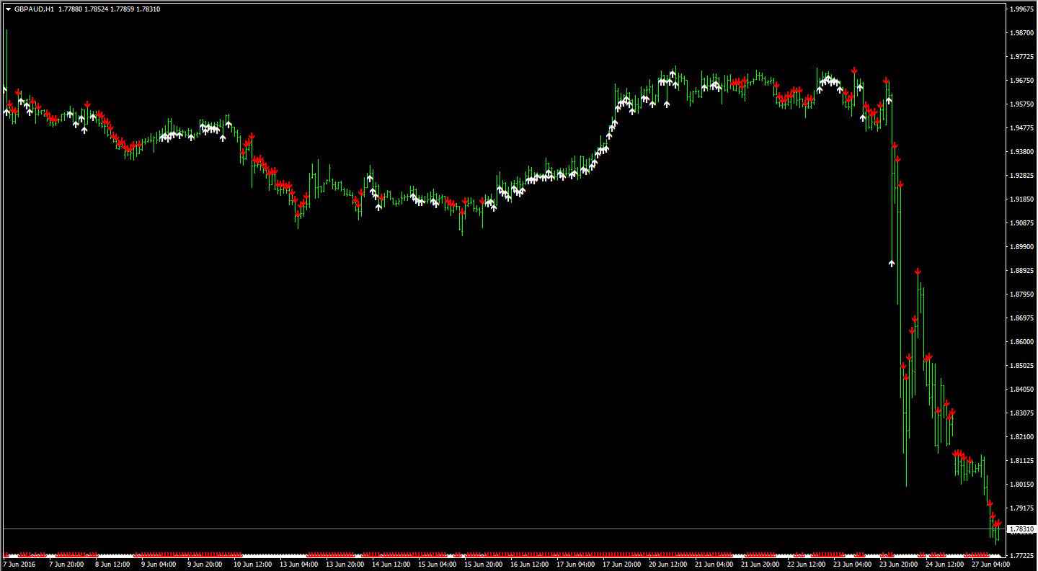Click the 1.91850 price axis label
This screenshot has height=571, width=1038.
[x=1022, y=199]
